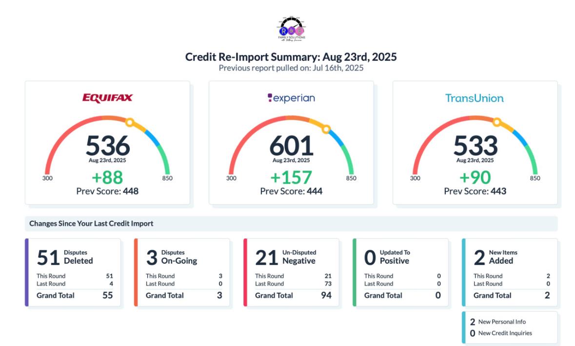Click 'Prev Score: 448' text

tap(107, 192)
